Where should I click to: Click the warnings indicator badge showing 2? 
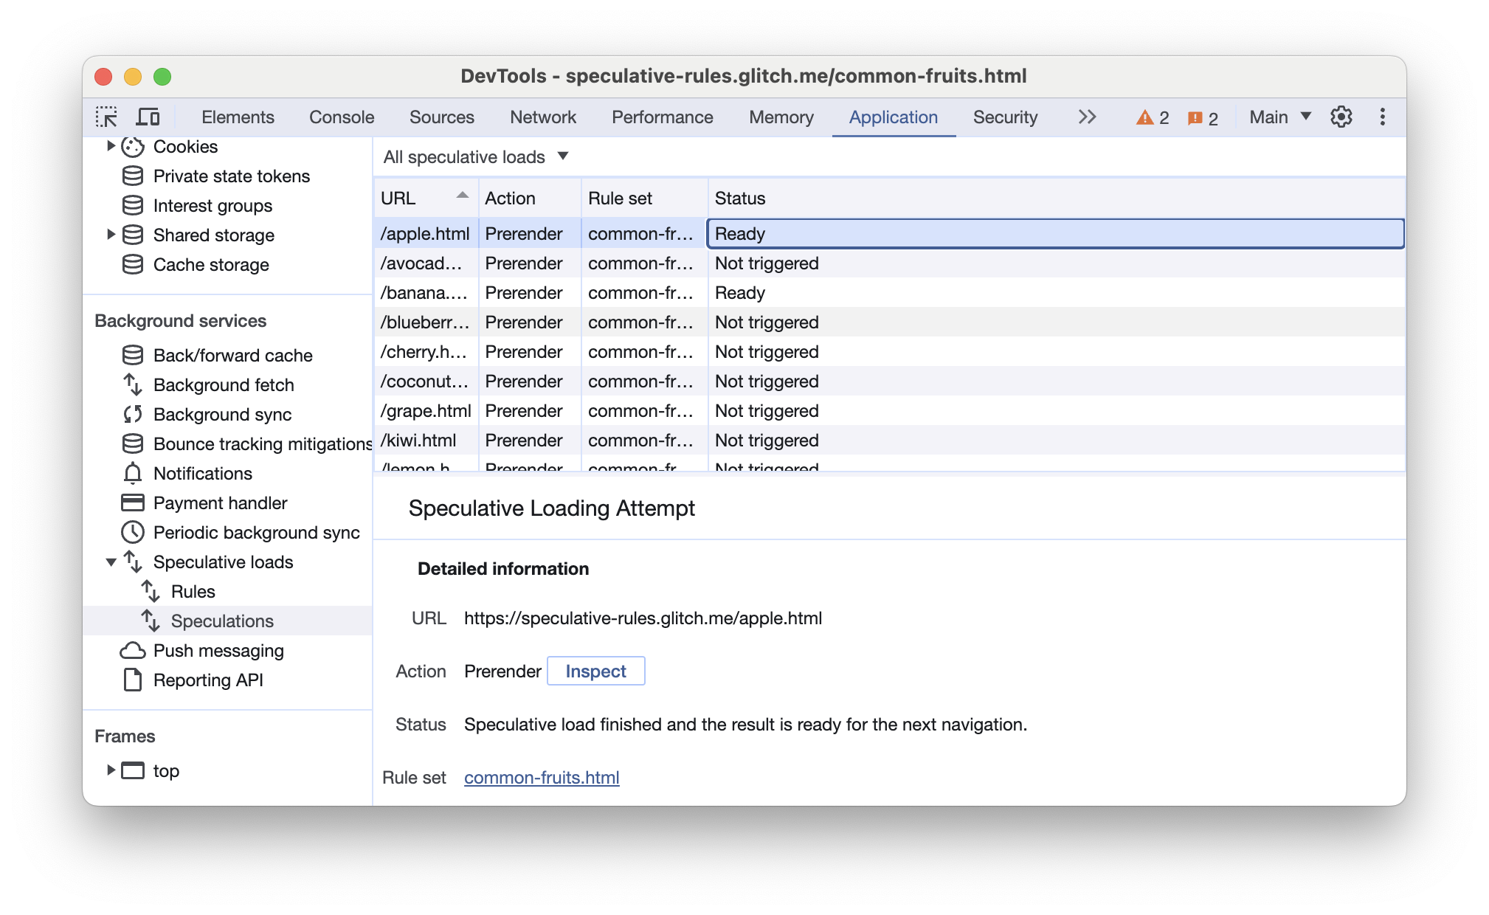coord(1154,117)
